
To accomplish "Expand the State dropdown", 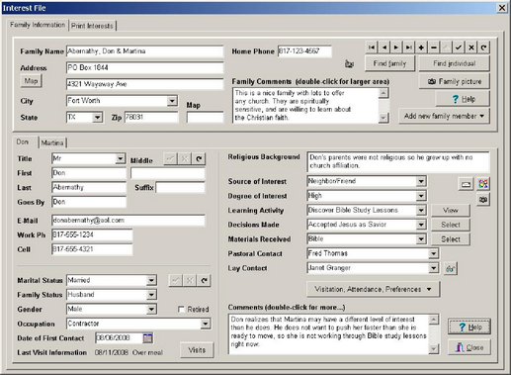I will 97,117.
